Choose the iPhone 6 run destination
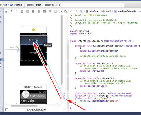Image resolution: width=141 pixels, height=115 pixels. (x=16, y=5)
